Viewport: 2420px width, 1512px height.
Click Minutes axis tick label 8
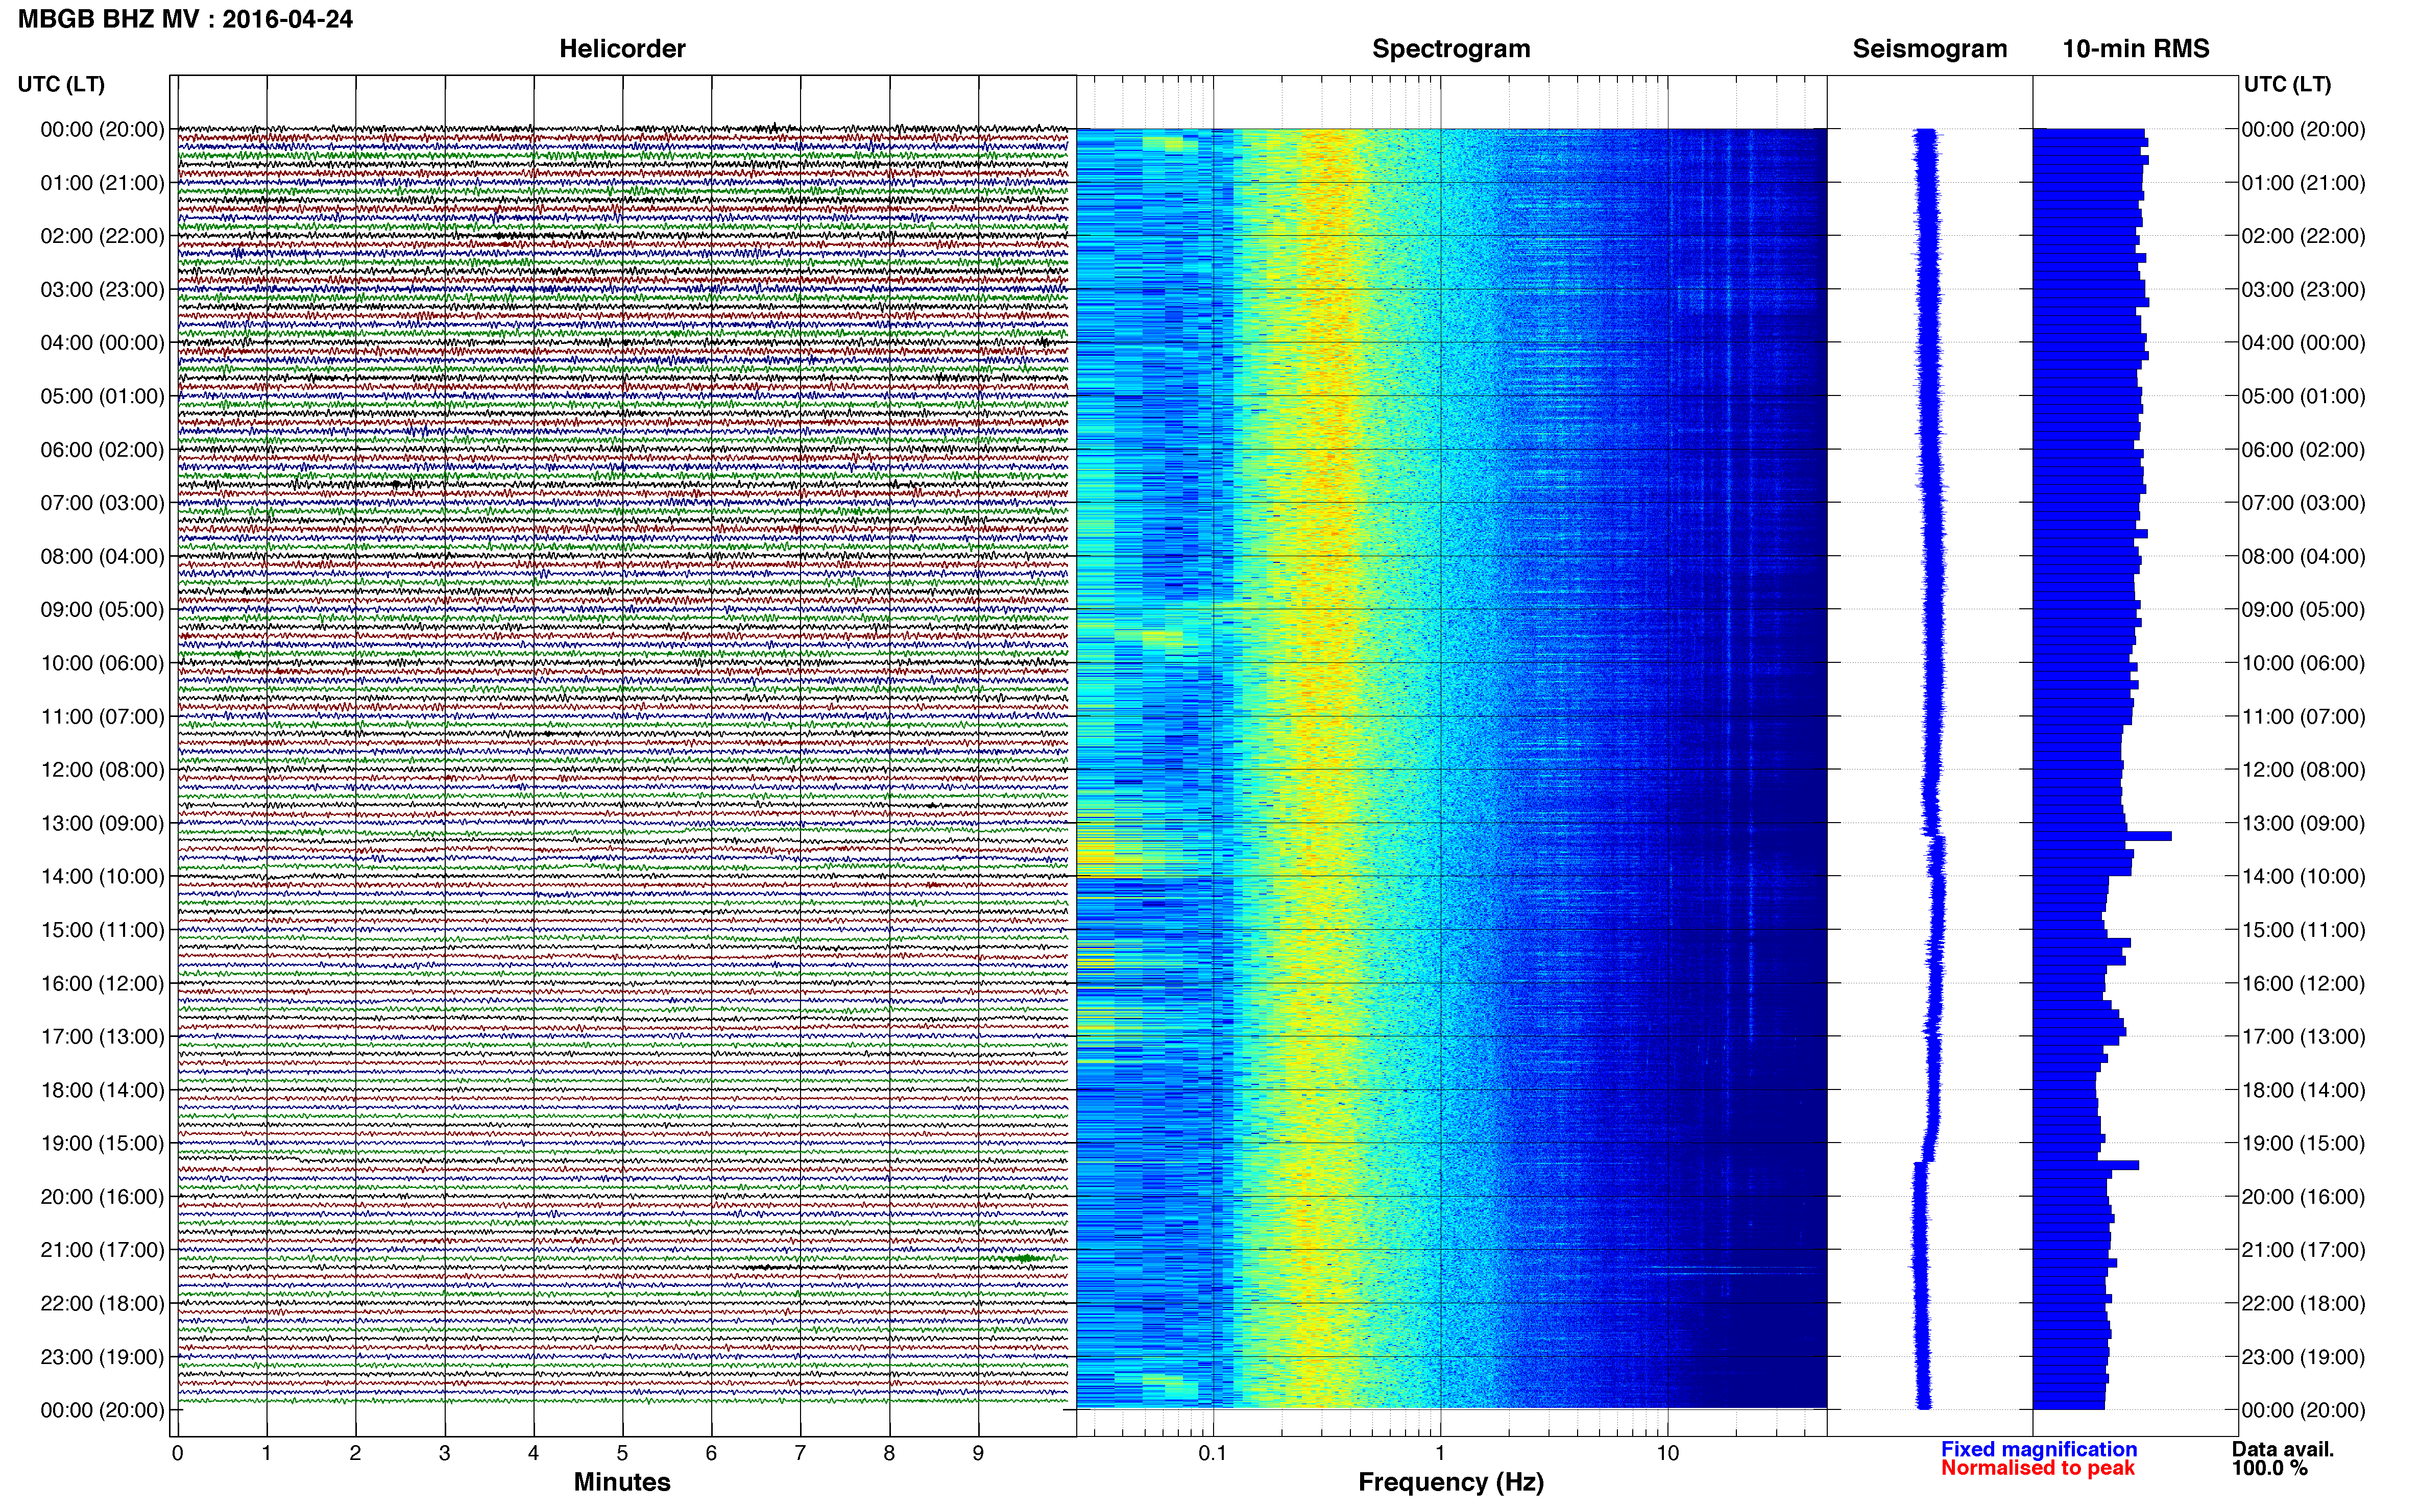(x=889, y=1454)
